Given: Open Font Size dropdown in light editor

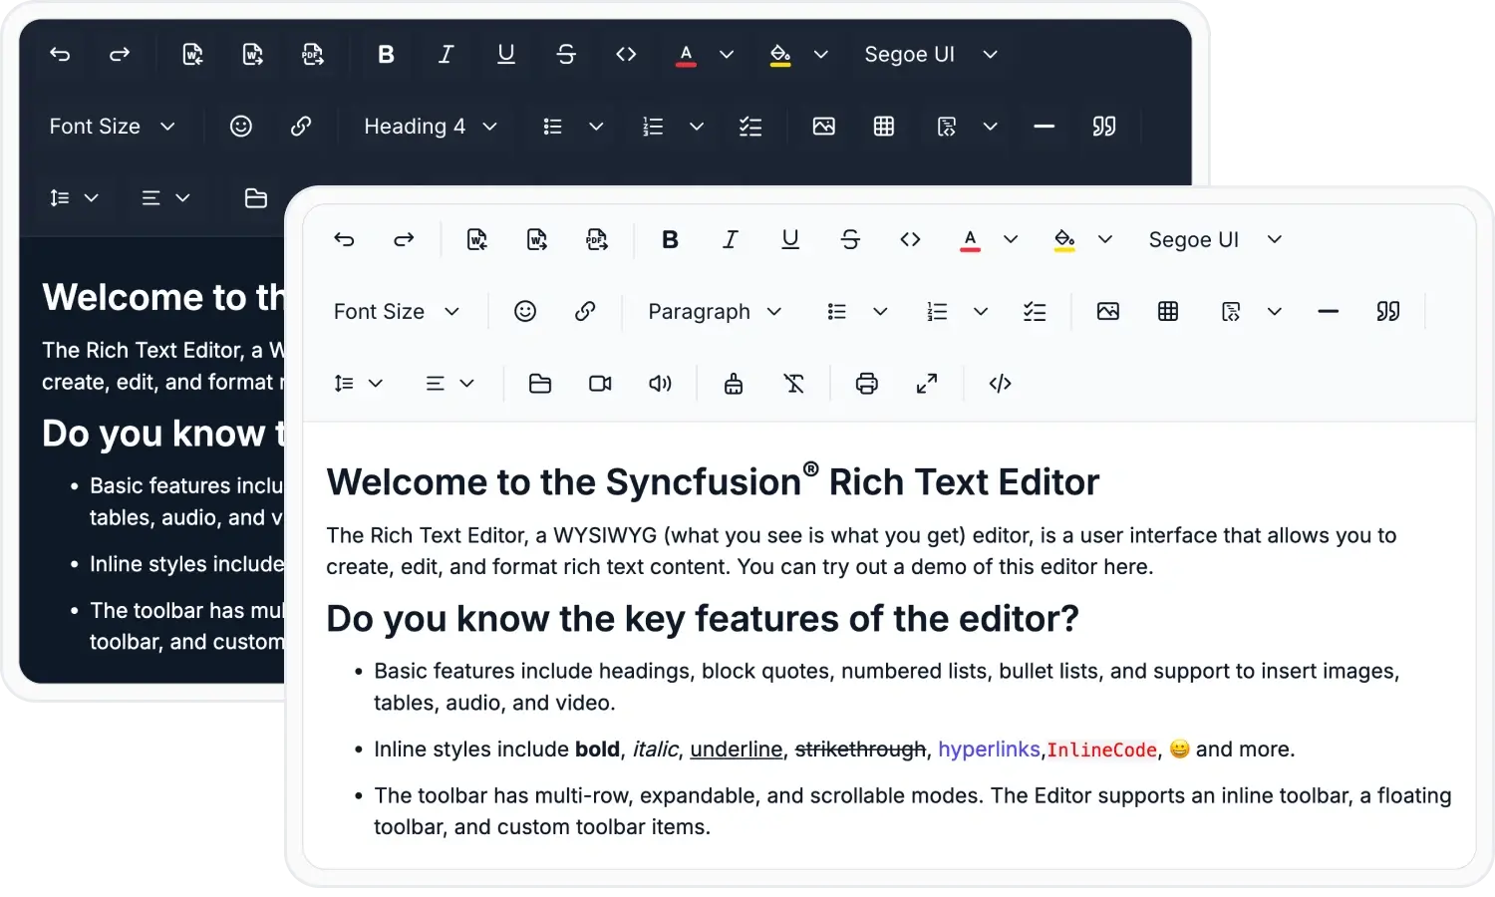Looking at the screenshot, I should click(397, 312).
